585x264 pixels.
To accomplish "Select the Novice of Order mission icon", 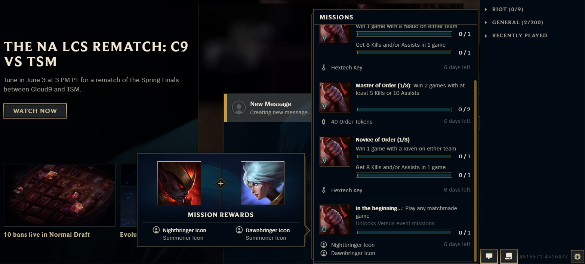I will click(335, 151).
